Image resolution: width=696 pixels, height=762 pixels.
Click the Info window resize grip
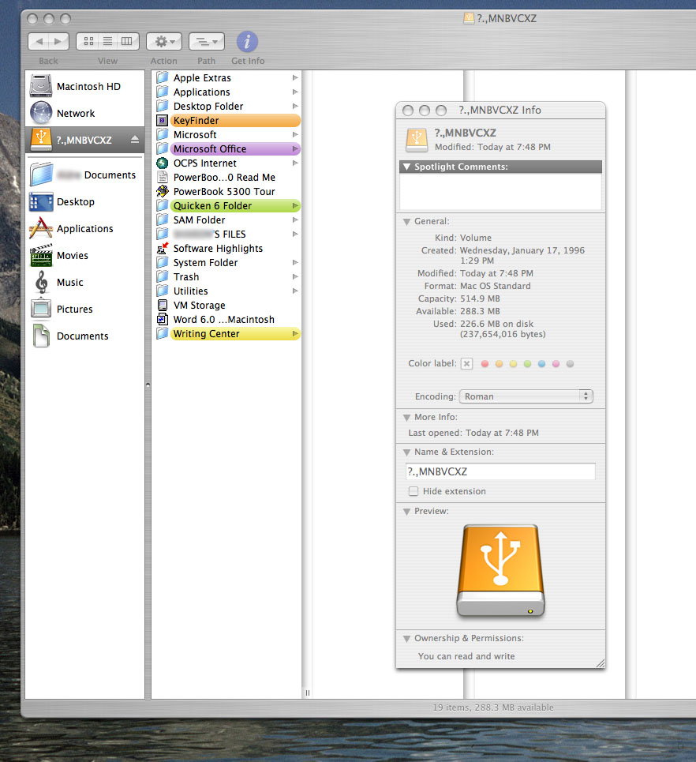pyautogui.click(x=601, y=663)
